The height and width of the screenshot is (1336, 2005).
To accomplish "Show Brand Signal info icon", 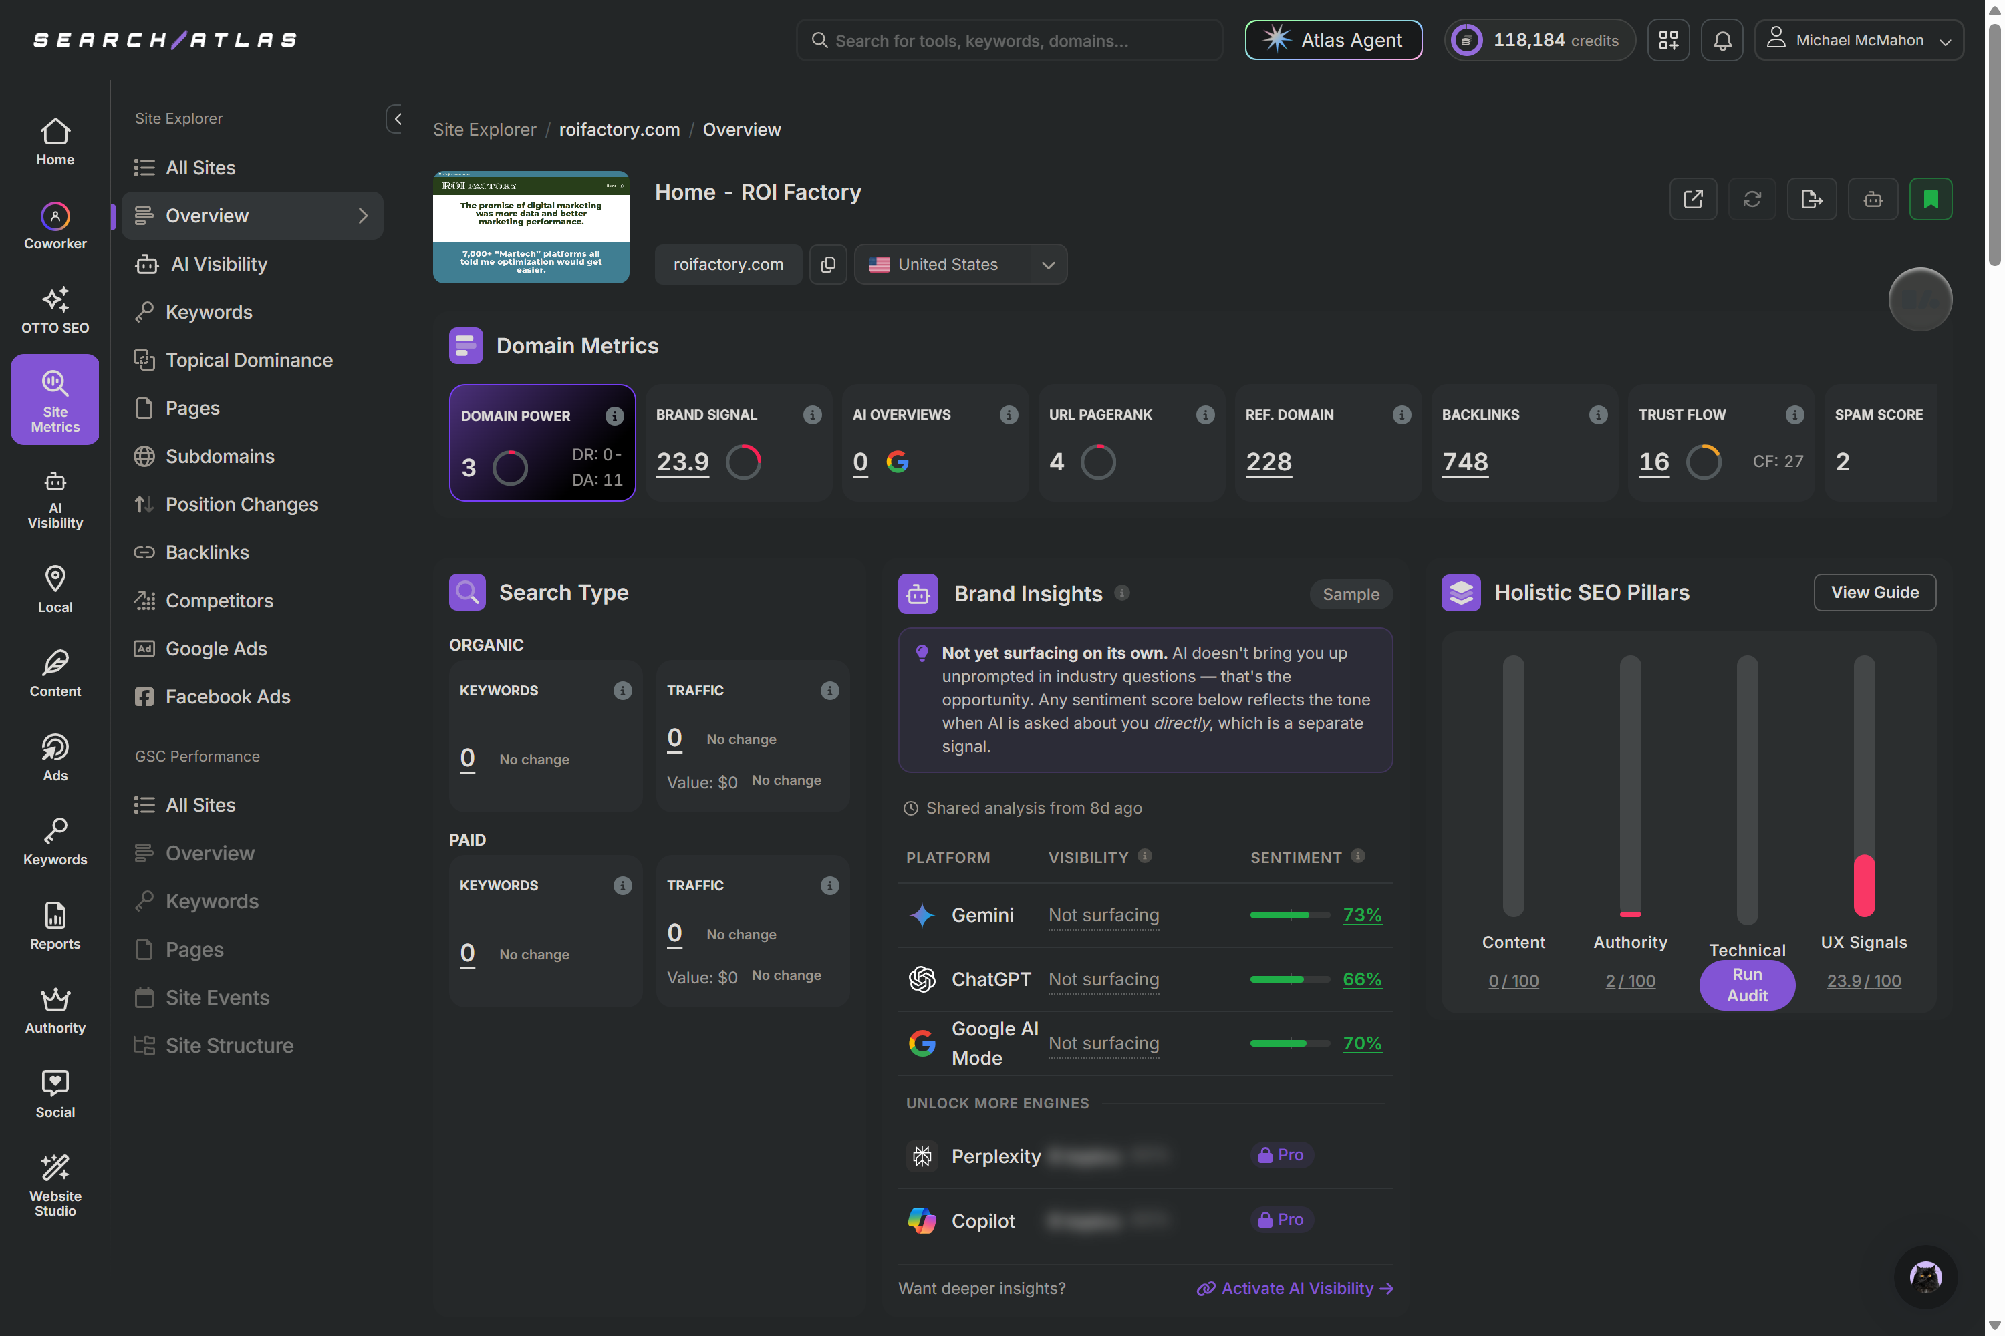I will (x=813, y=415).
